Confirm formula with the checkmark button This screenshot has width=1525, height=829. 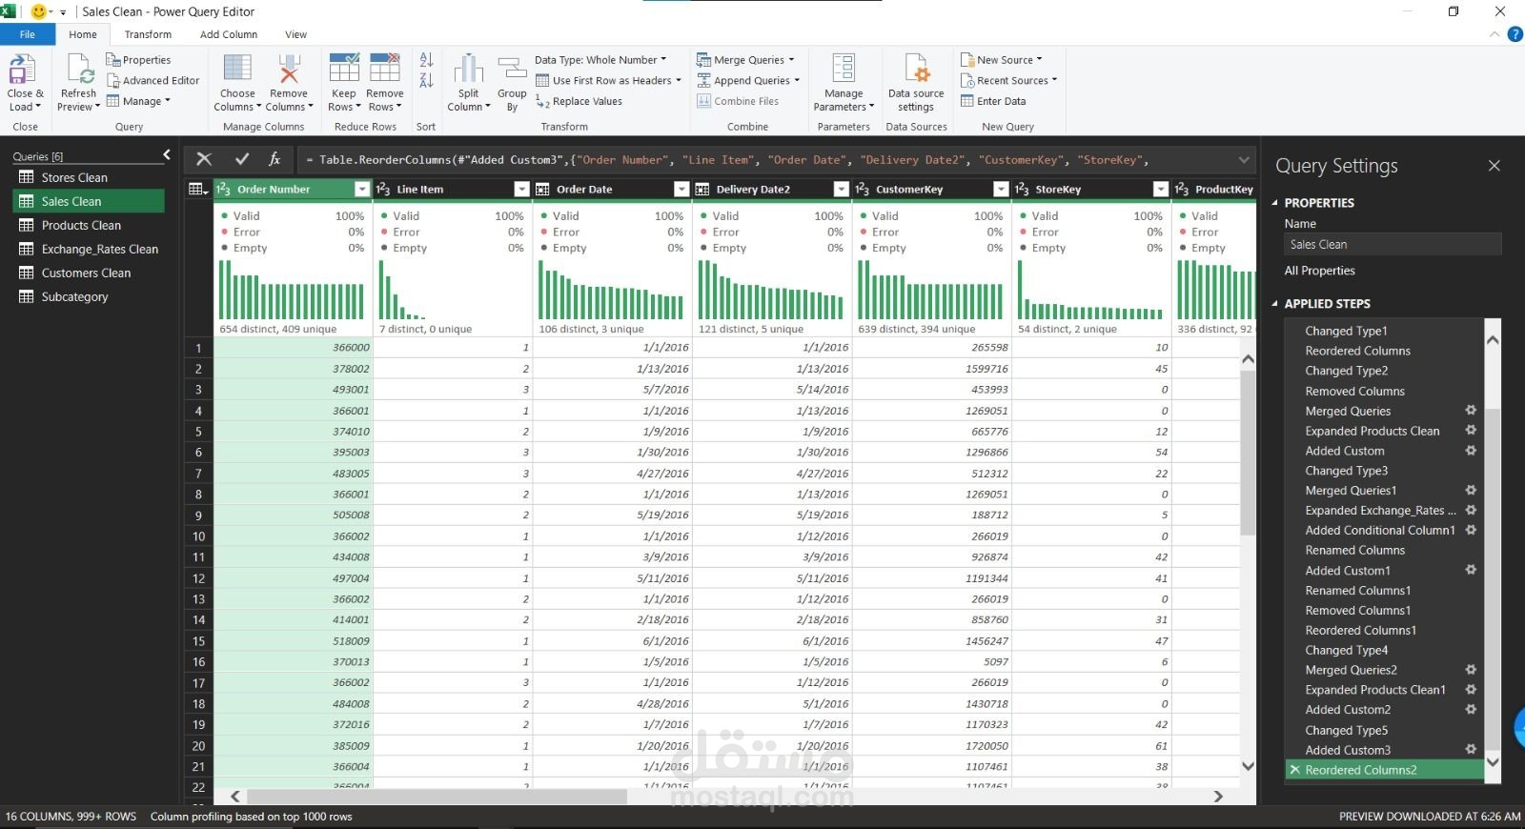coord(241,159)
